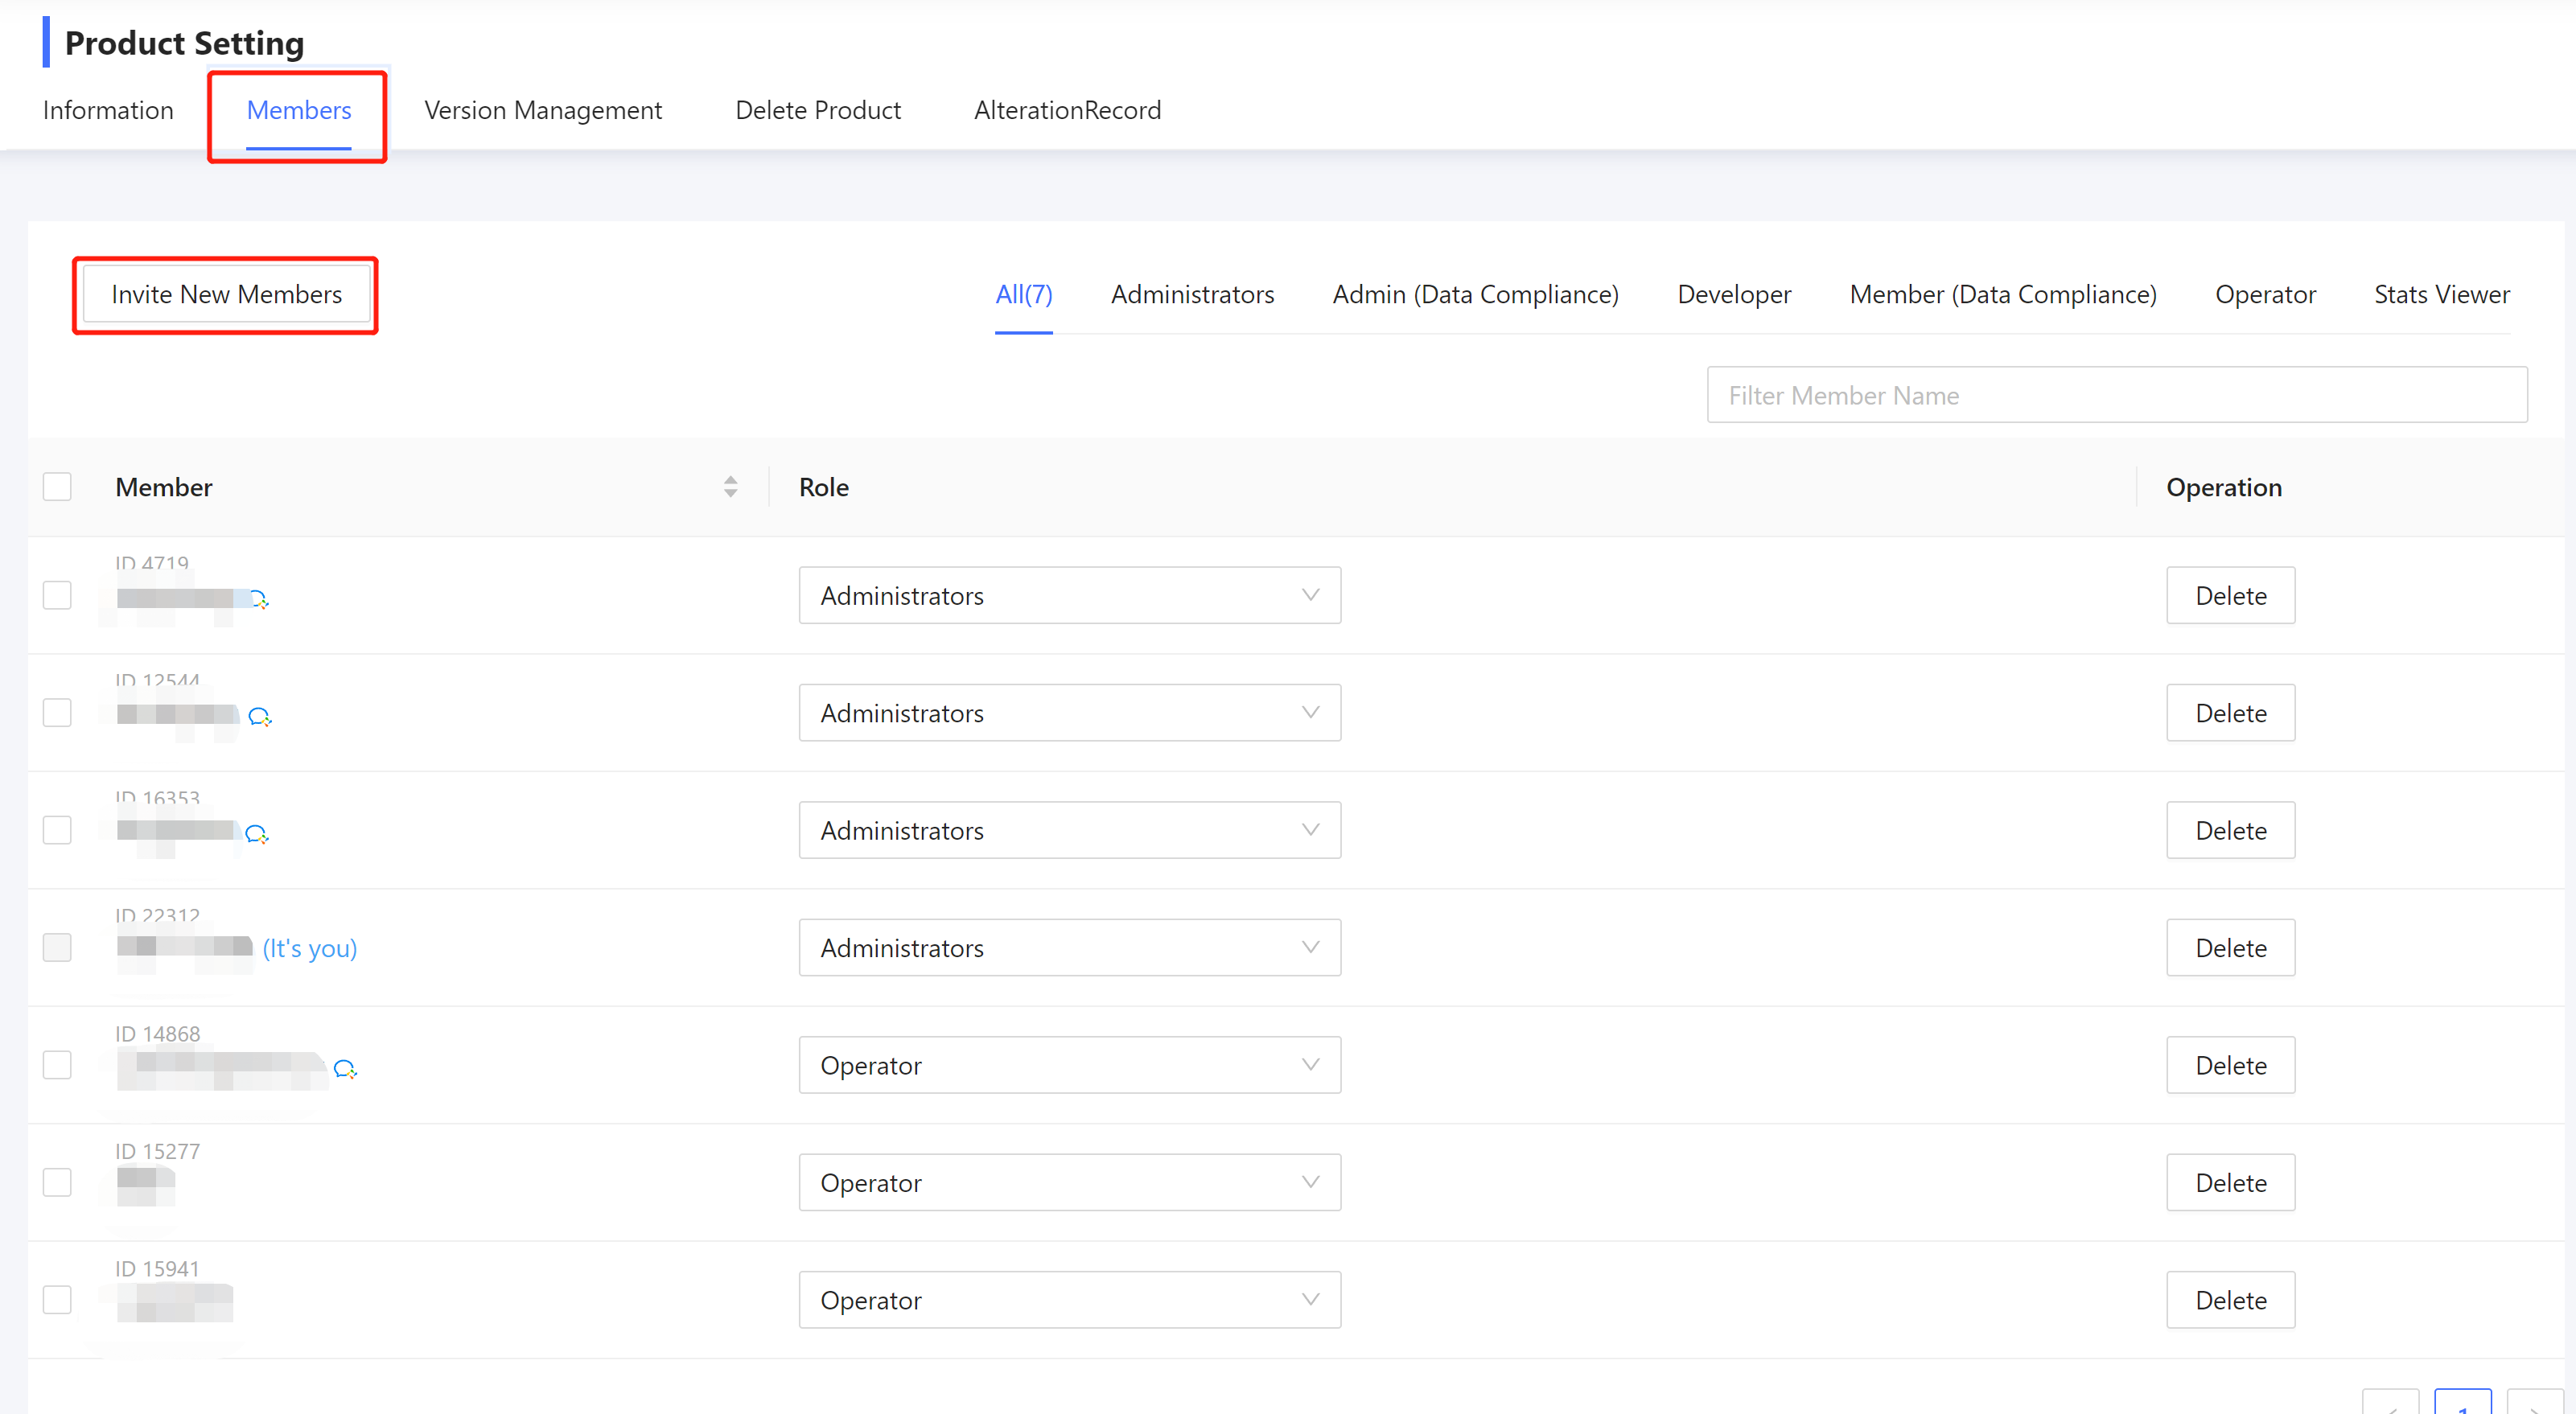
Task: Open the Version Management tab
Action: 543,110
